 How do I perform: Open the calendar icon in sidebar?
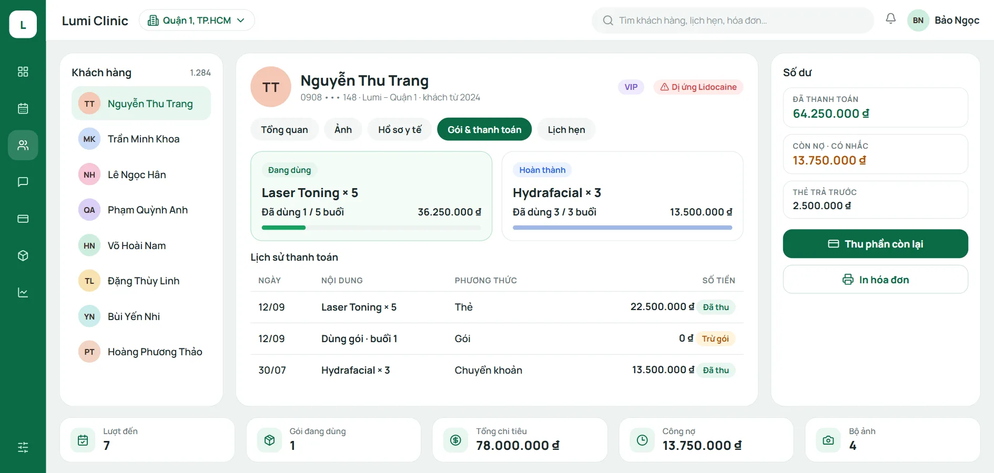click(23, 108)
